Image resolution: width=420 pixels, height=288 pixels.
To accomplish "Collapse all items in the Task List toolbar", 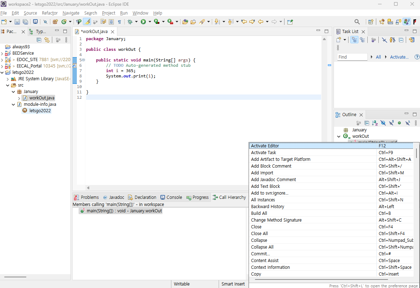I will (401, 40).
